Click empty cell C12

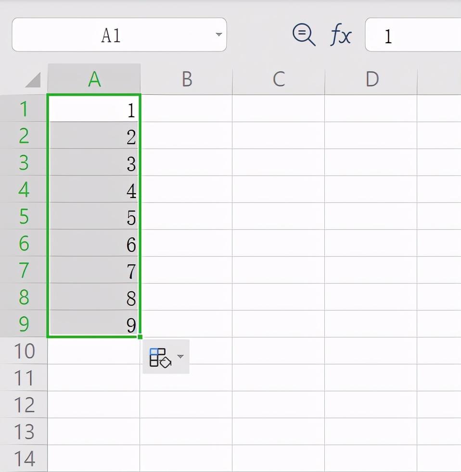click(x=279, y=405)
